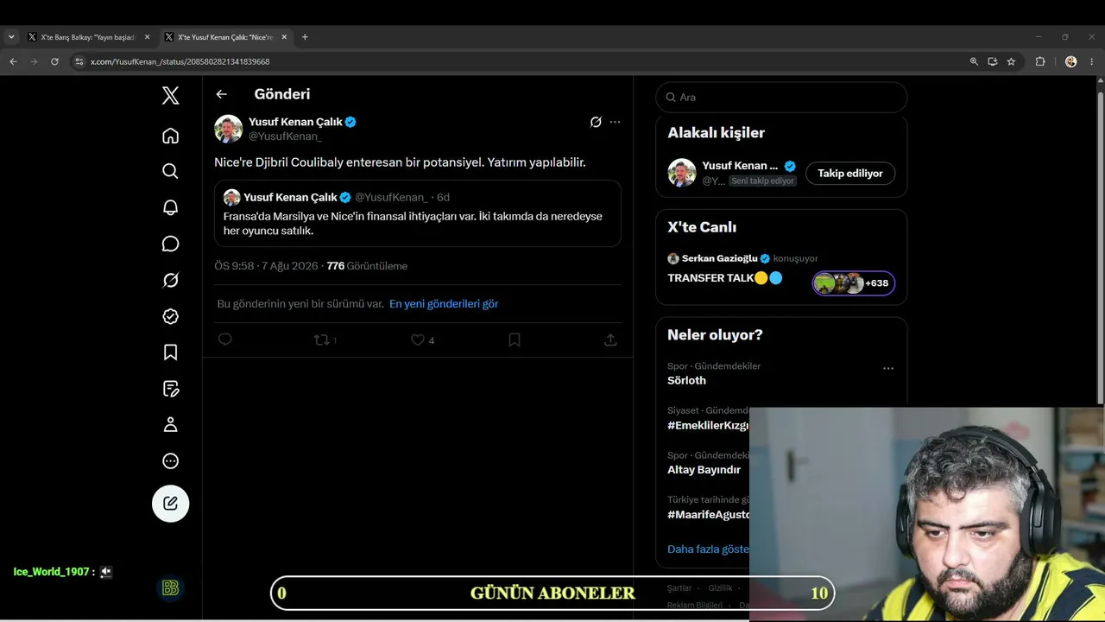View site information beside the URL

pos(79,61)
